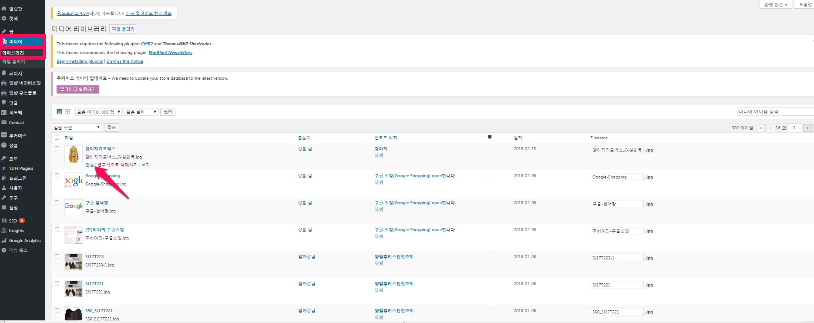The image size is (814, 323).
Task: Select 페이지 in the sidebar menu
Action: [x=15, y=74]
